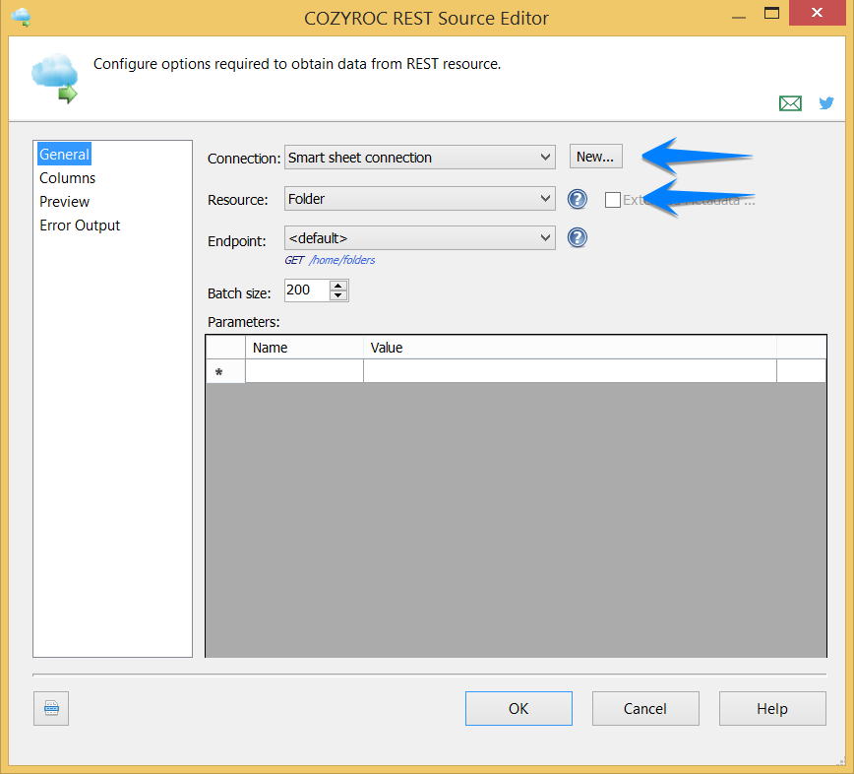Viewport: 854px width, 774px height.
Task: Expand the Resource dropdown showing Folder
Action: [x=420, y=198]
